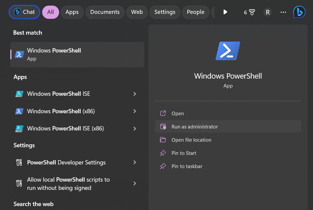Click the R user account avatar
Image resolution: width=313 pixels, height=210 pixels.
click(267, 12)
